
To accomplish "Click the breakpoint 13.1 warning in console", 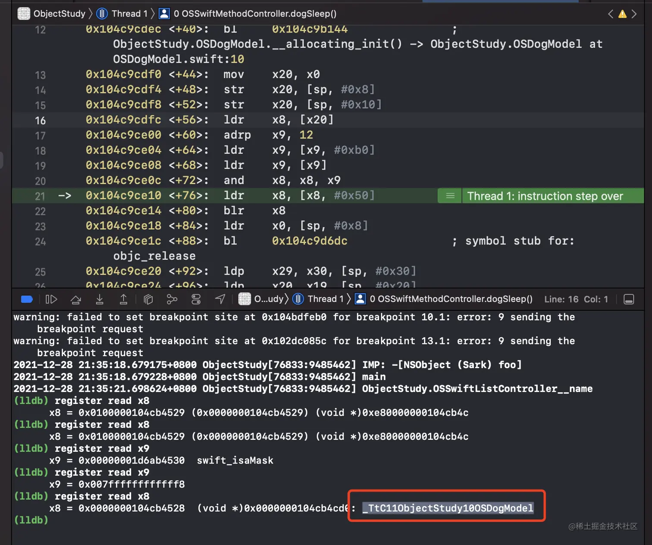I will coord(294,347).
